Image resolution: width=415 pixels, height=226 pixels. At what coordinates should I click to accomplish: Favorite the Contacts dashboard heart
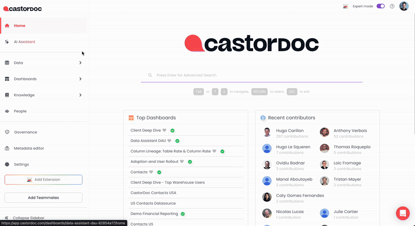click(x=151, y=172)
